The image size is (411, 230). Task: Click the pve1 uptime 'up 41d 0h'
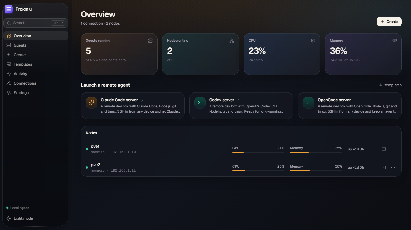coord(356,149)
